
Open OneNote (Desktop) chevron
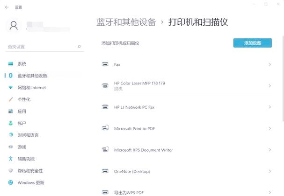click(269, 171)
